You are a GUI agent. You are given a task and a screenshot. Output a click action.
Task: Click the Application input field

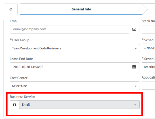(x=148, y=85)
